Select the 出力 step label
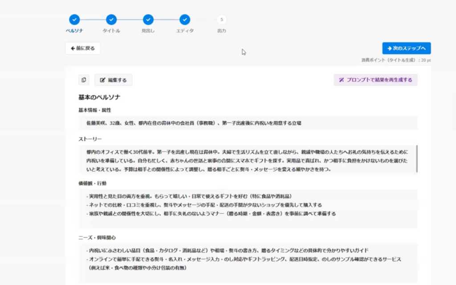The width and height of the screenshot is (456, 285). pos(222,31)
